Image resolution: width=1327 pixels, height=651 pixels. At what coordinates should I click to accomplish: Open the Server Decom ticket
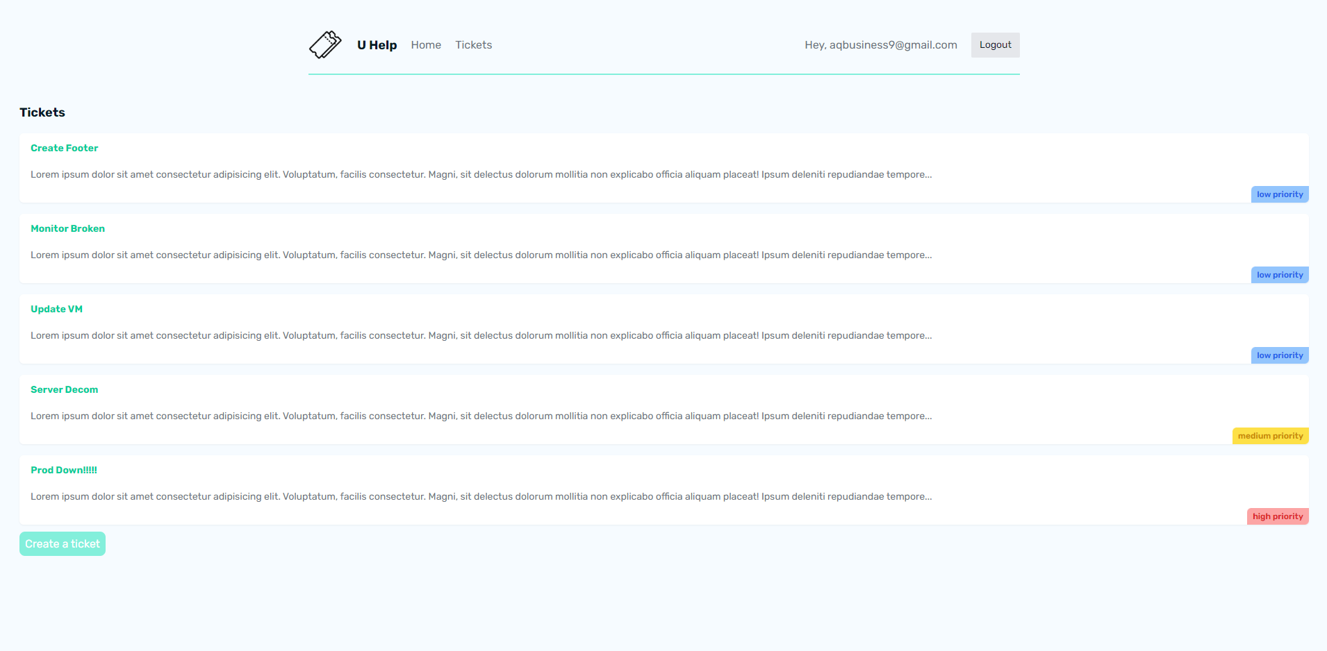tap(64, 389)
